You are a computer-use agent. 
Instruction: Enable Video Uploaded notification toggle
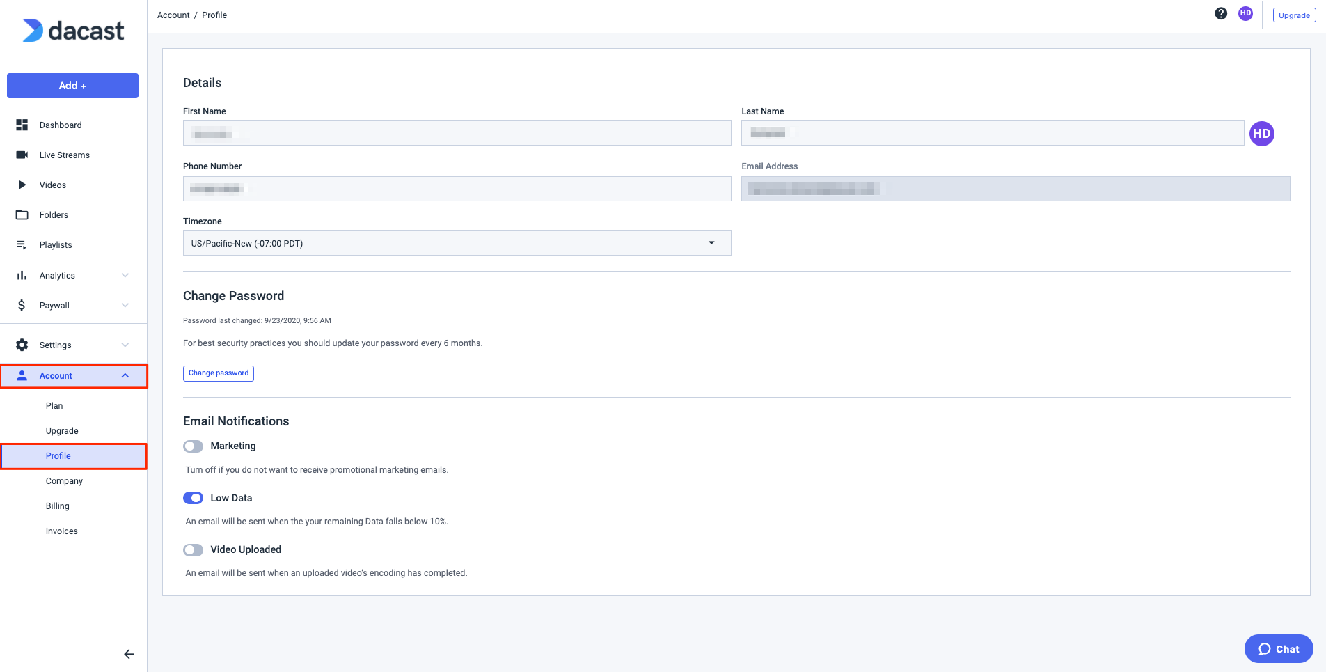193,549
